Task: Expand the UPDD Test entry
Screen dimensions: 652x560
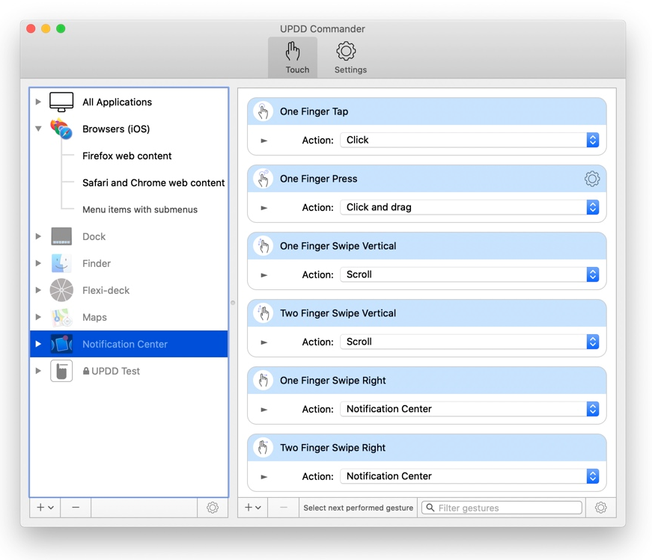Action: point(38,371)
